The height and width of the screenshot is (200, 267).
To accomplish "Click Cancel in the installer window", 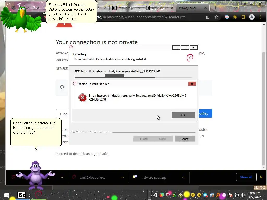I will click(x=185, y=139).
